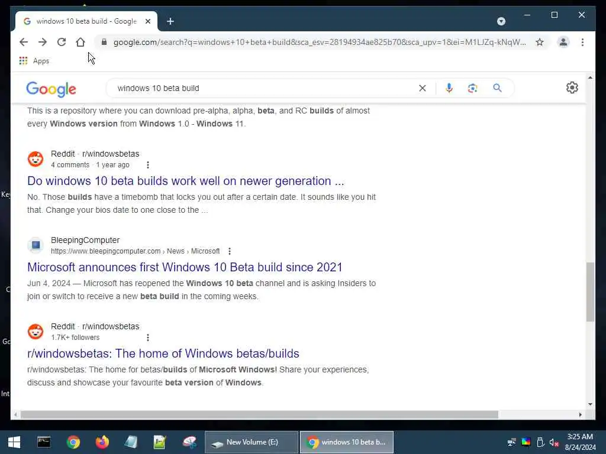Click the Reddit favicon of 4 comments result
Viewport: 606px width, 454px height.
point(36,159)
